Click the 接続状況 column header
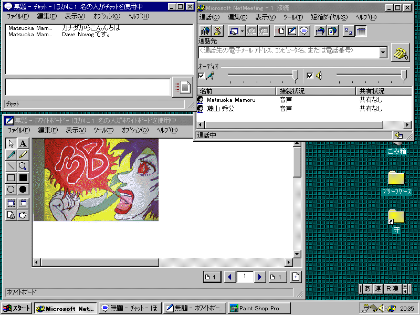The width and height of the screenshot is (420, 315). (x=316, y=91)
